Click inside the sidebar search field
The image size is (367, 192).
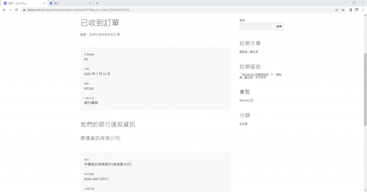pyautogui.click(x=256, y=27)
